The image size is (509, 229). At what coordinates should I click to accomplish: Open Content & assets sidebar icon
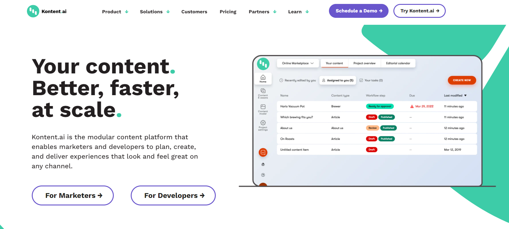pyautogui.click(x=263, y=93)
